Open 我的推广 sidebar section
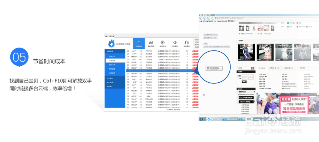 click(x=115, y=86)
